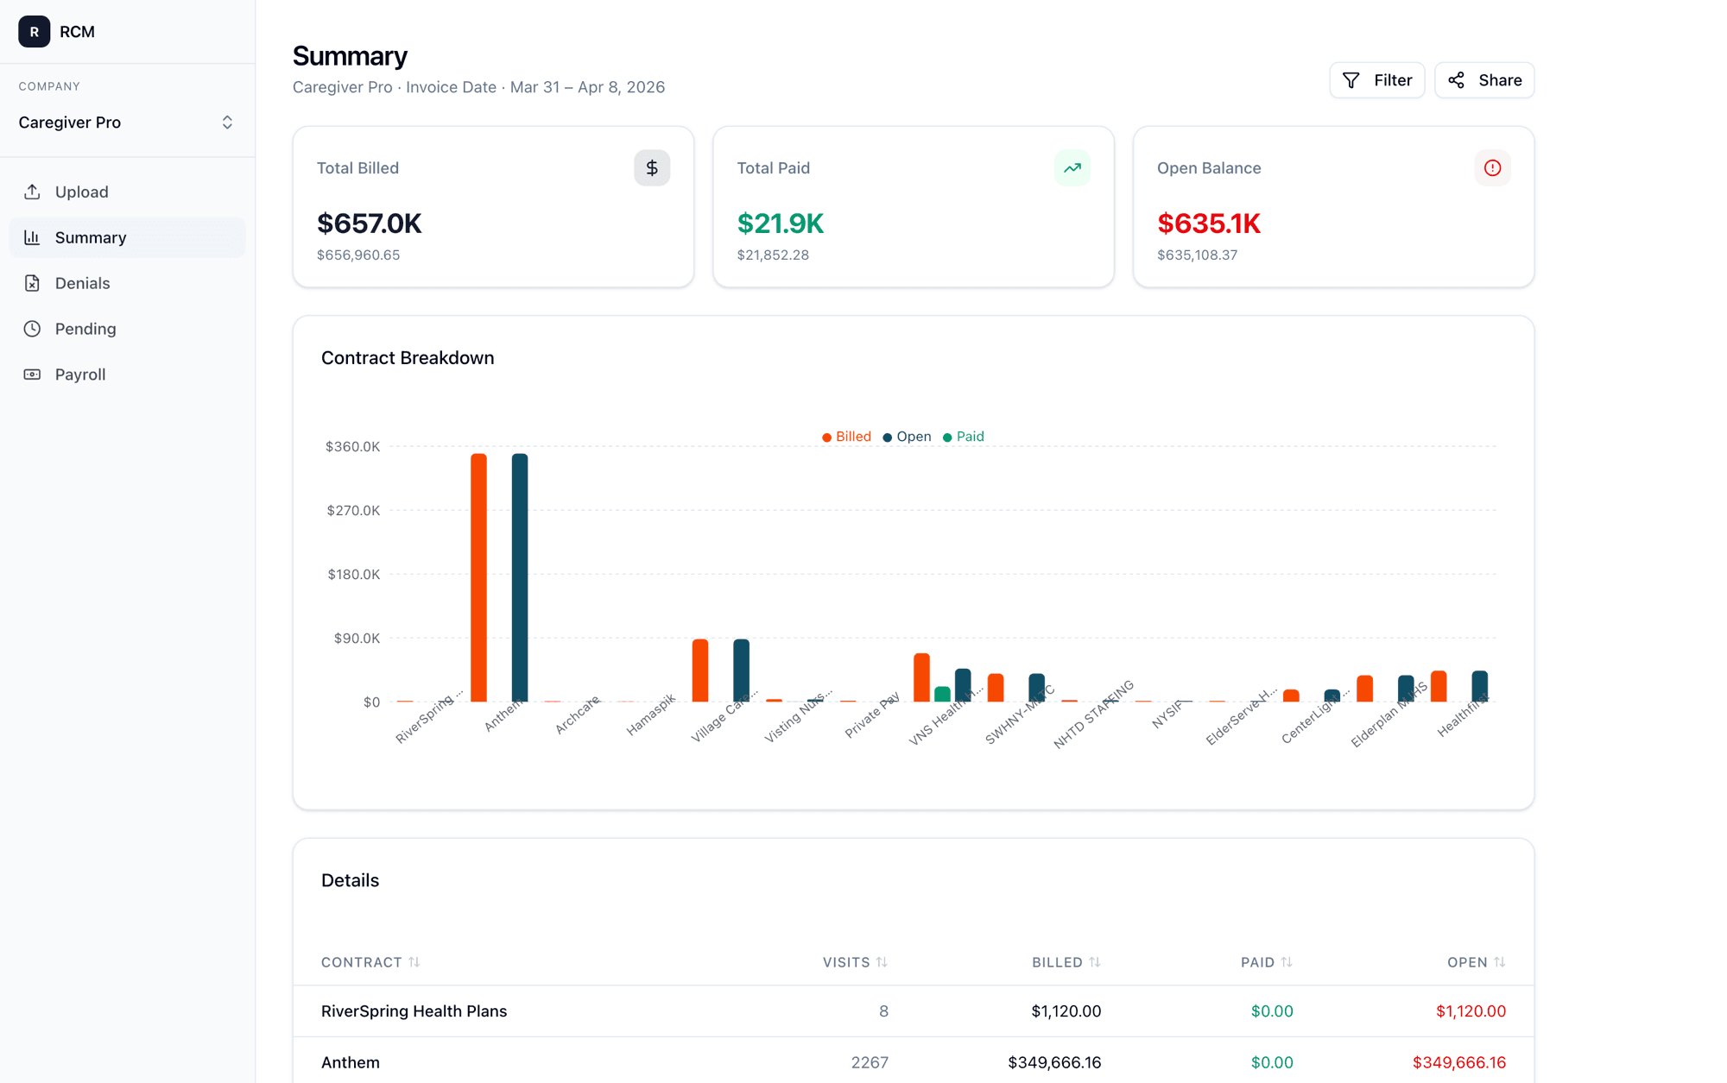Sort the table by the VISITS column
1727x1083 pixels.
pos(854,962)
